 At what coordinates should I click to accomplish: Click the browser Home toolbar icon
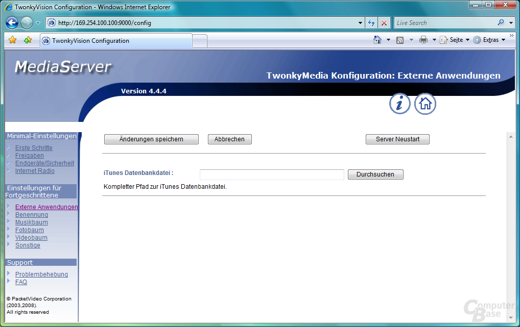[377, 40]
